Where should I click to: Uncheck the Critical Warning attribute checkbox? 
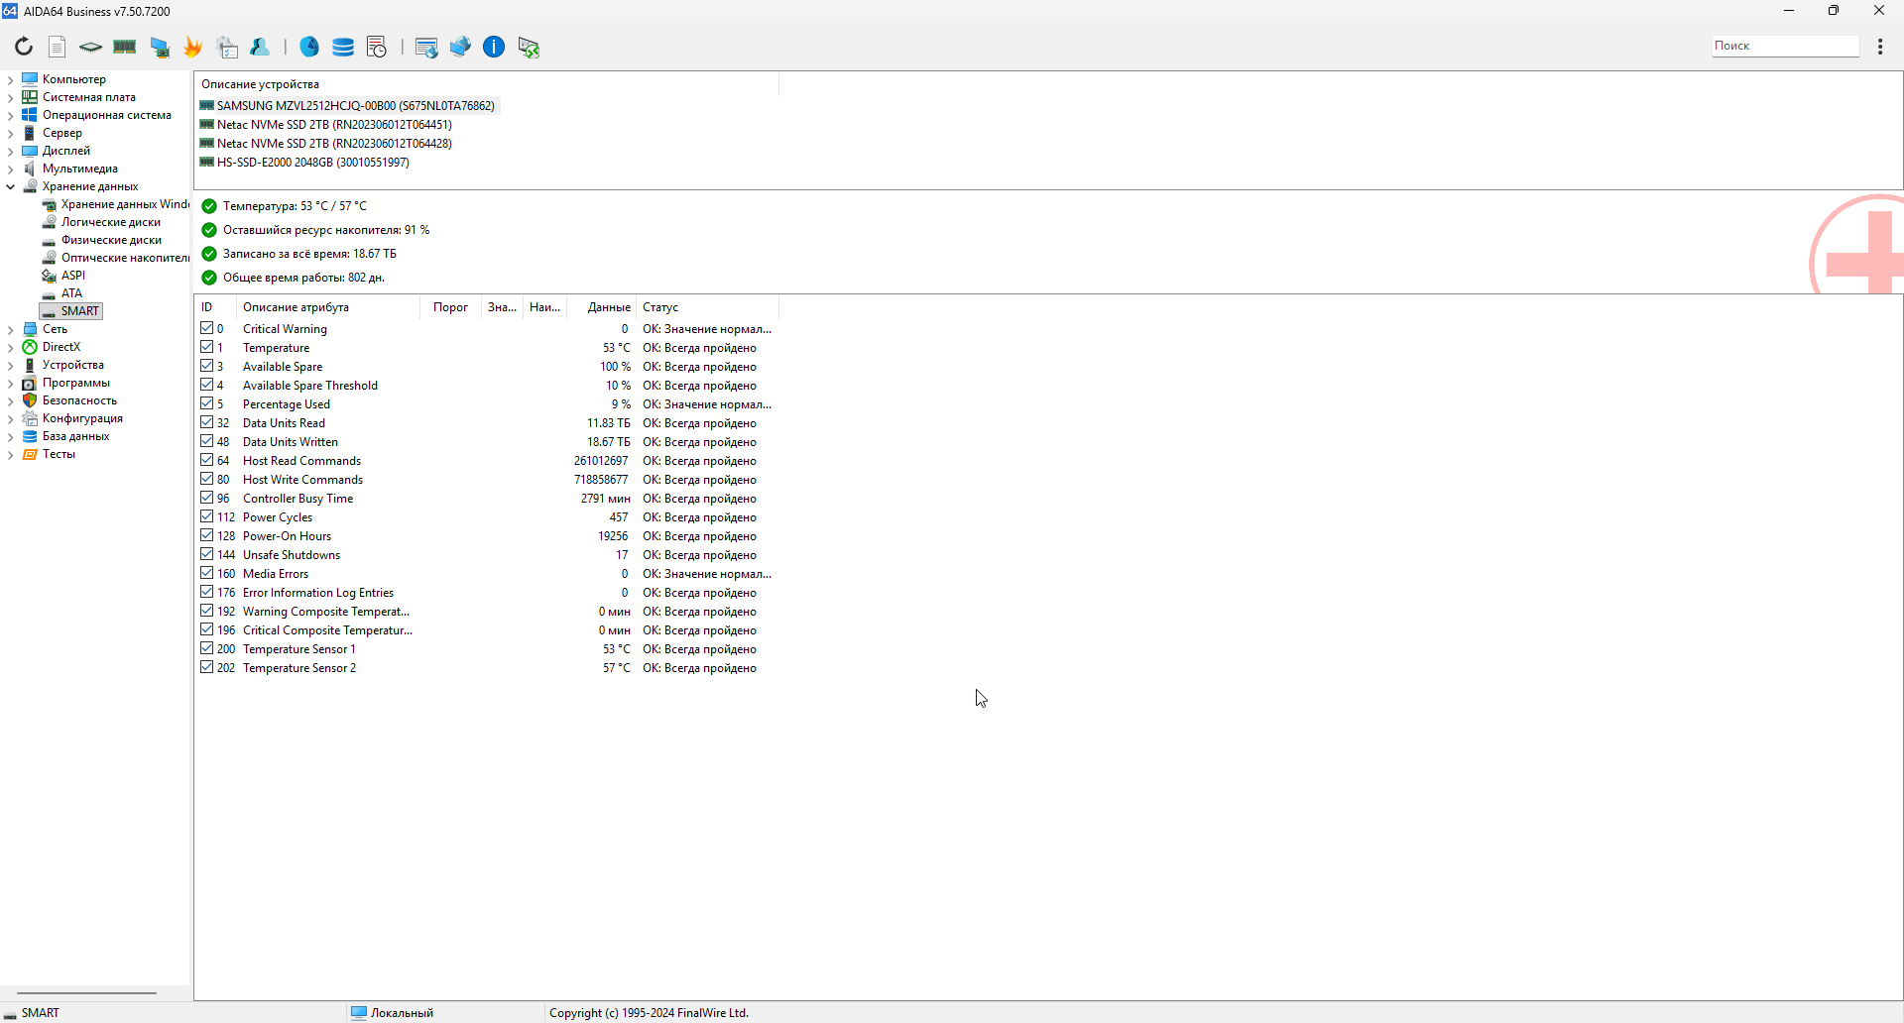click(206, 328)
